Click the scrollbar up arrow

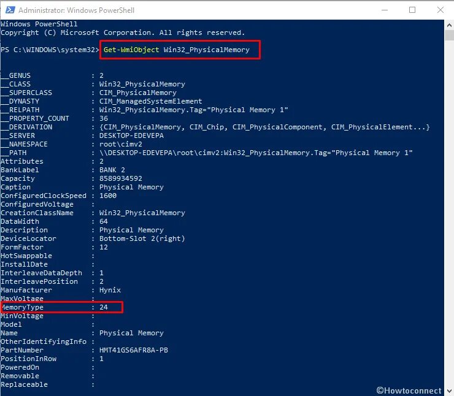click(449, 25)
